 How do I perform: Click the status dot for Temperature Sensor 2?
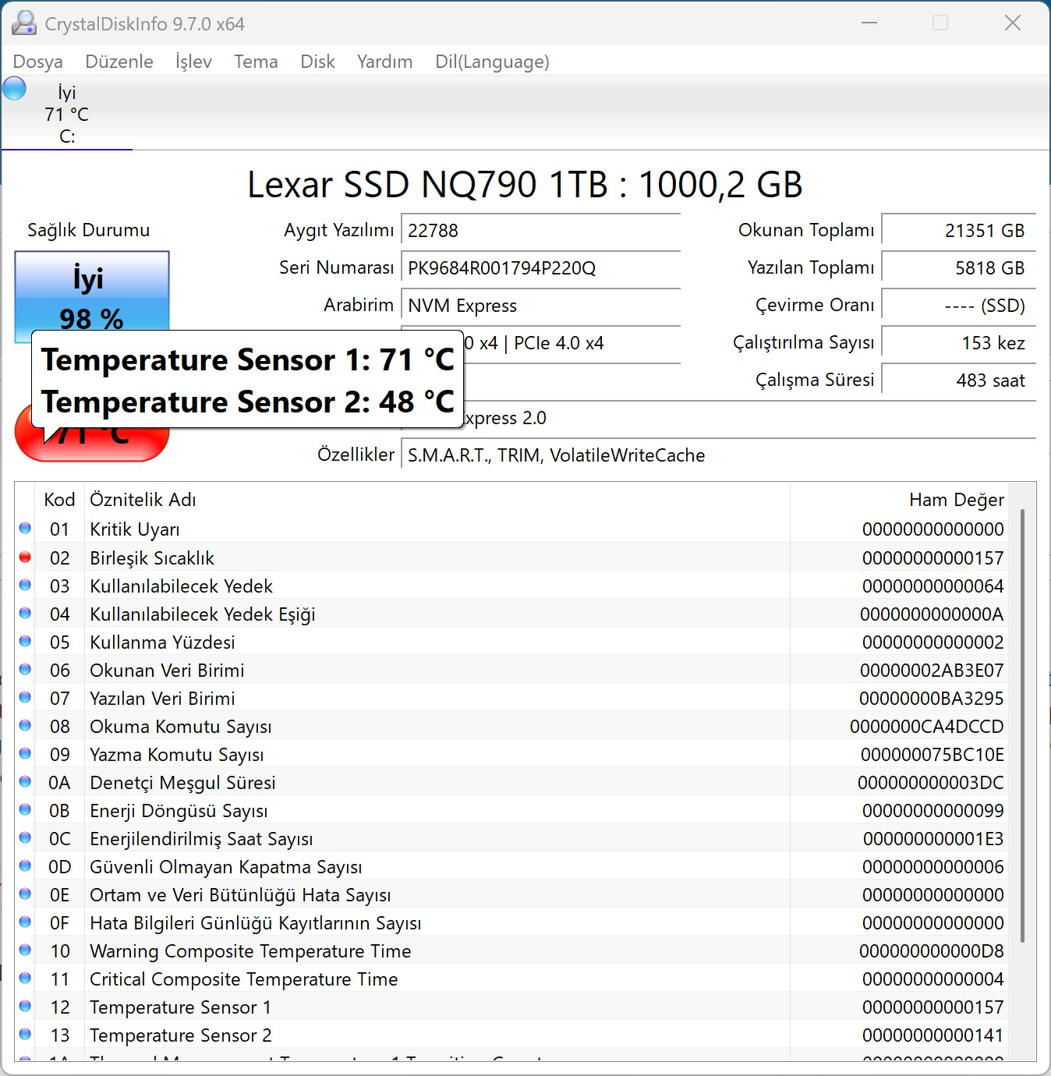[25, 1035]
